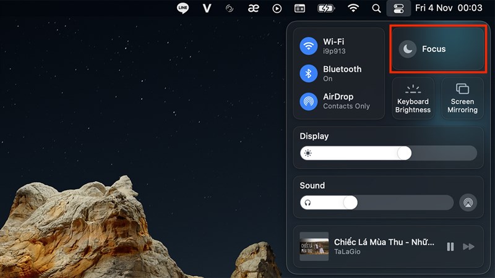Image resolution: width=495 pixels, height=278 pixels.
Task: Toggle AirDrop using its blue icon
Action: pos(308,101)
